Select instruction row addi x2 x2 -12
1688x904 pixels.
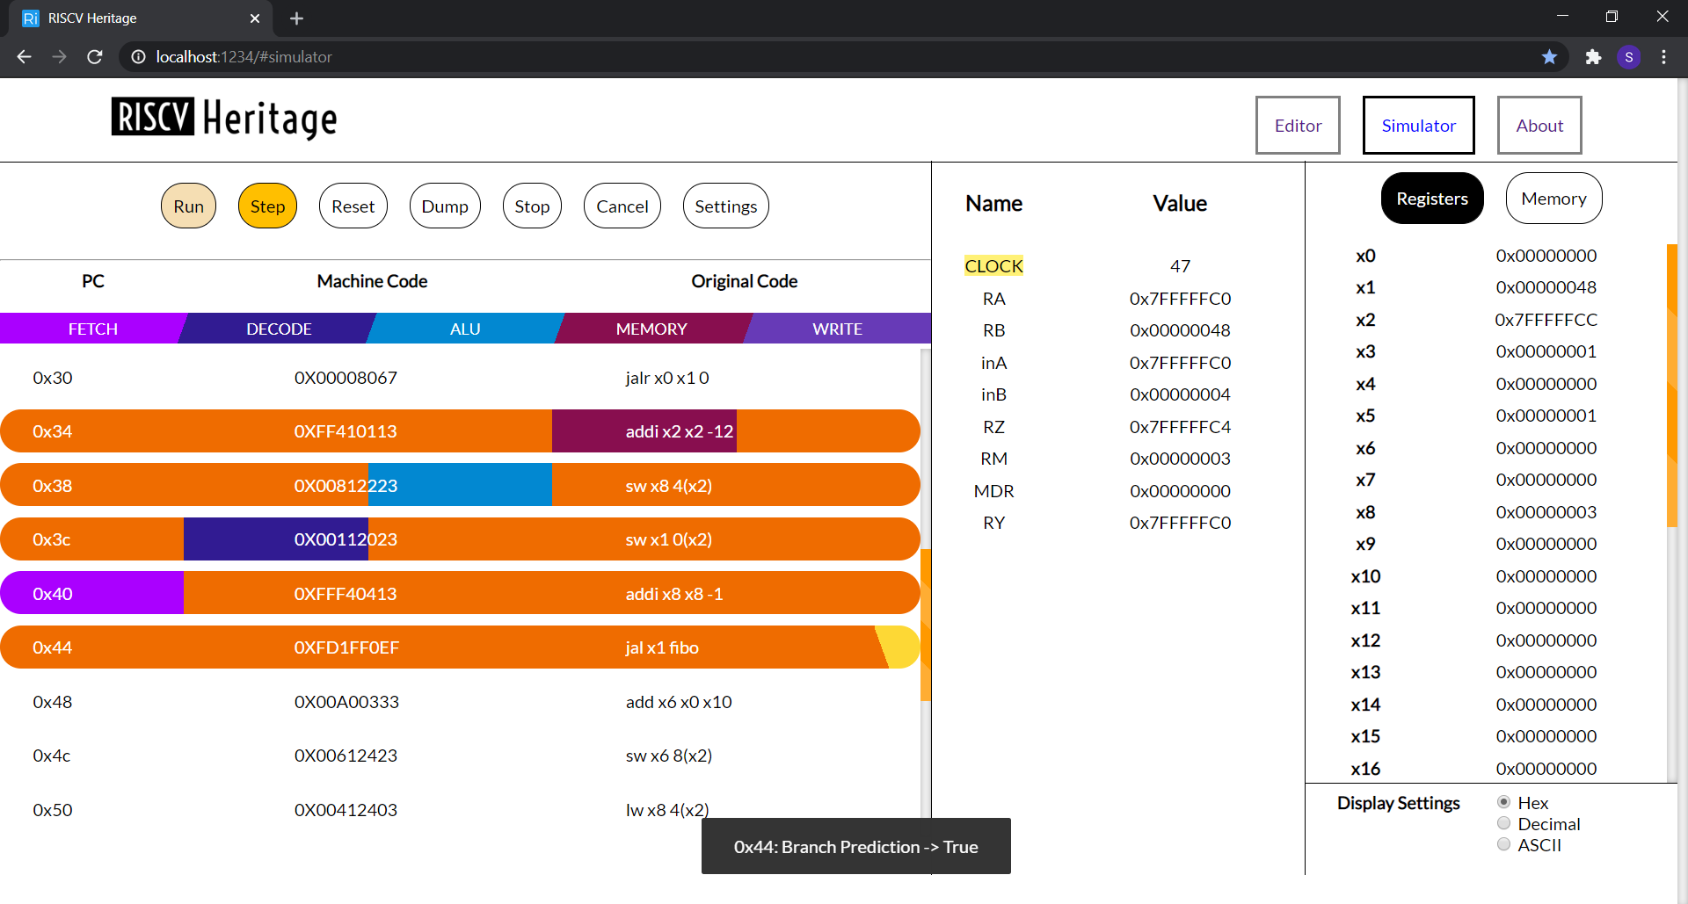(x=460, y=431)
